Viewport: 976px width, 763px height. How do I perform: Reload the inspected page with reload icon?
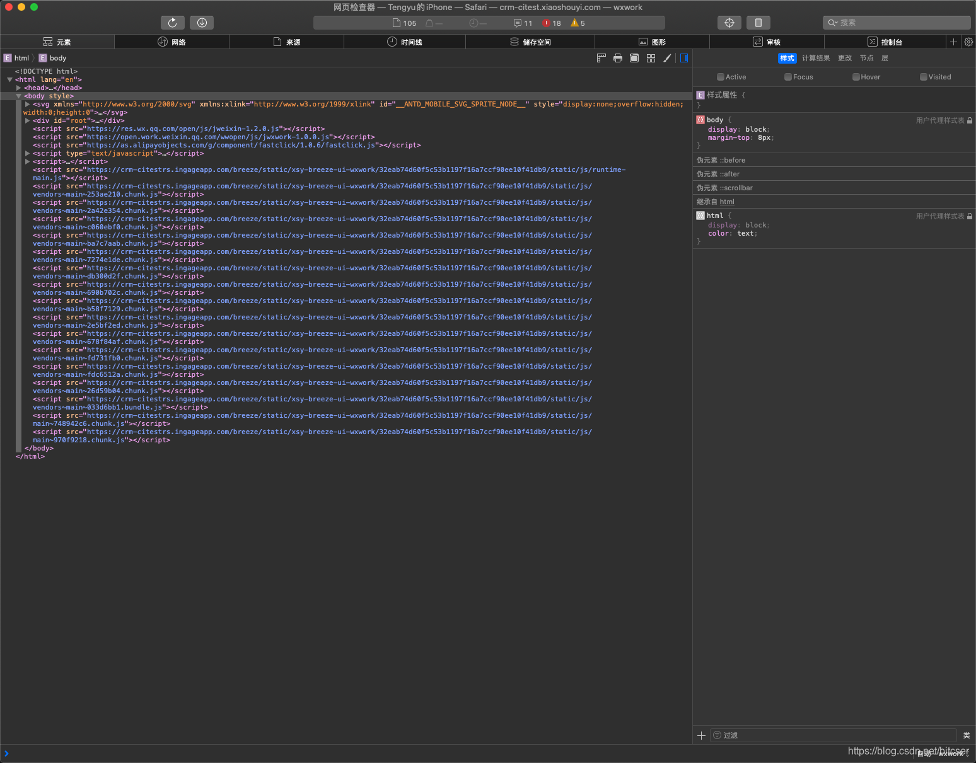pyautogui.click(x=172, y=23)
